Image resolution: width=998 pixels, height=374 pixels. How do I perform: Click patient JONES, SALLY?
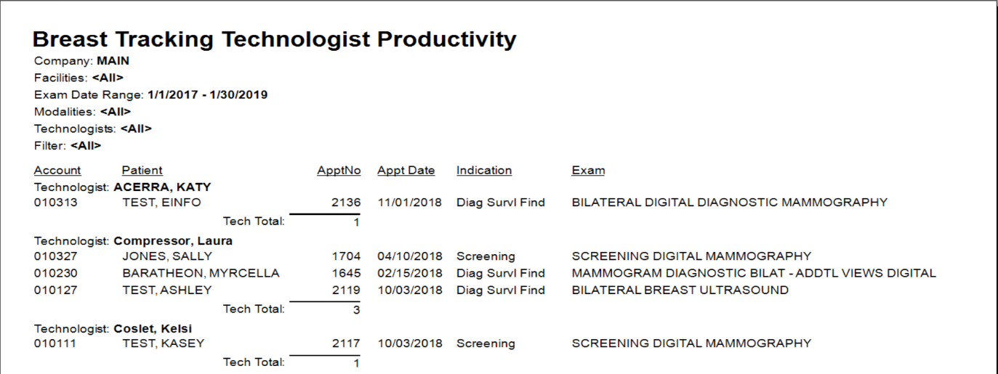(167, 256)
